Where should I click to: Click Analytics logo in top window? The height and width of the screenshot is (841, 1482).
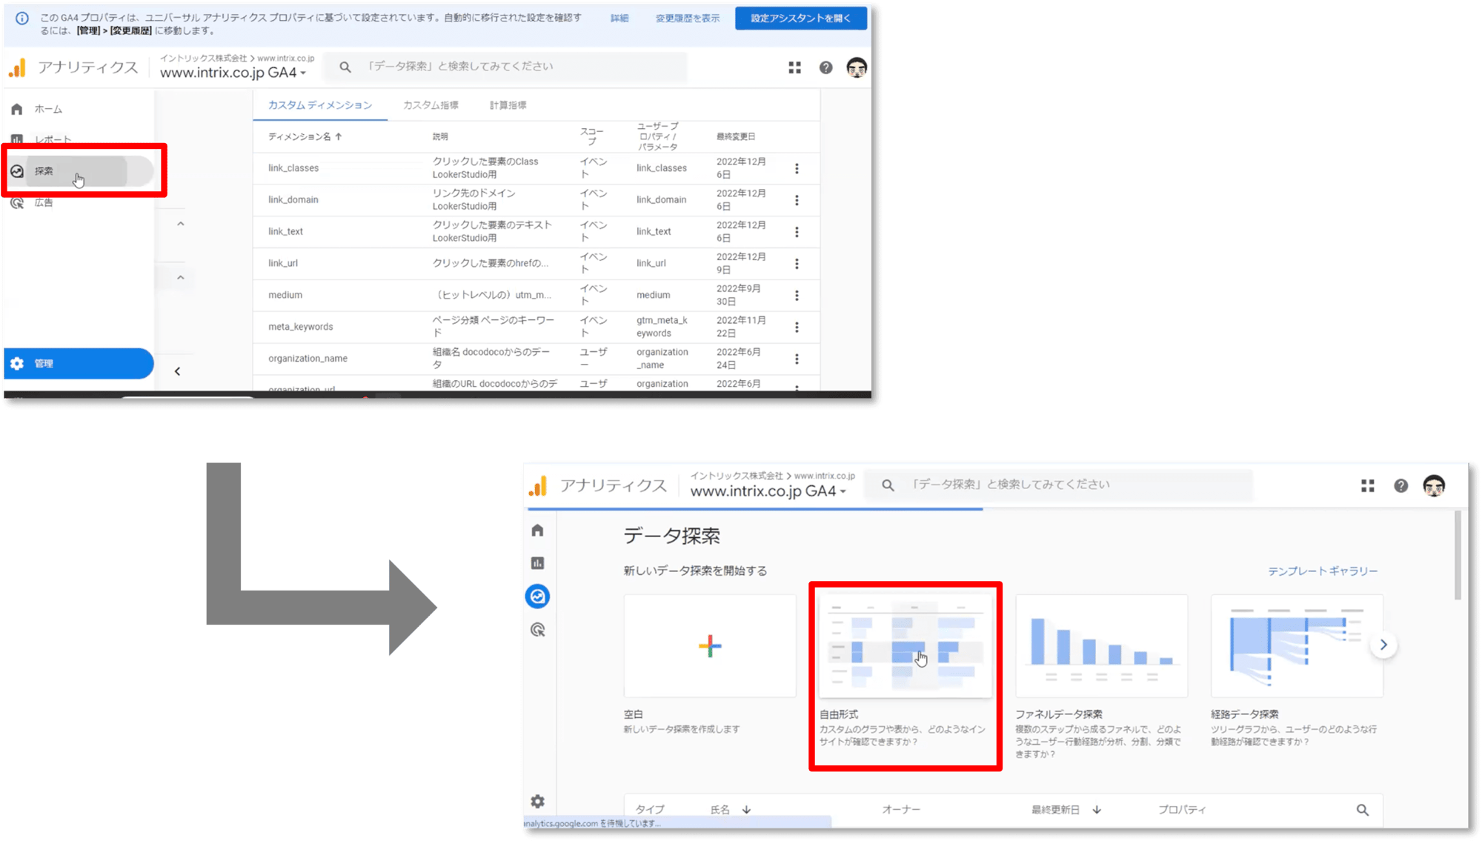point(17,67)
